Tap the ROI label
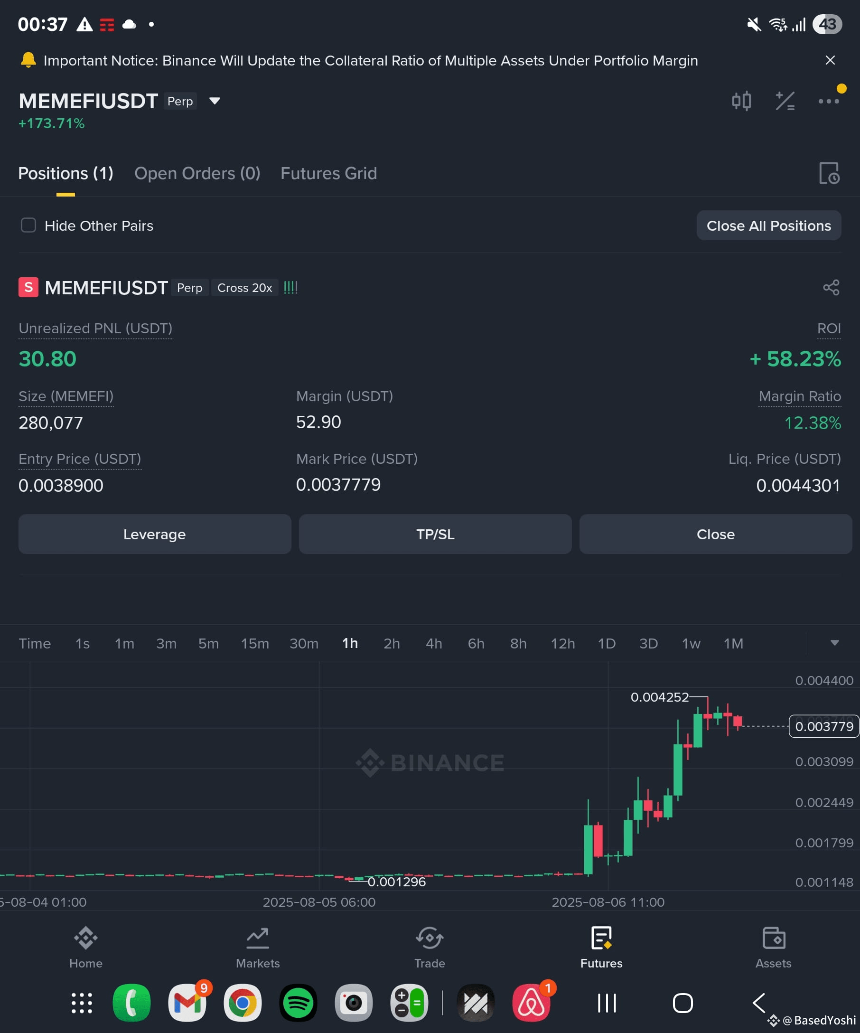The height and width of the screenshot is (1033, 860). (829, 328)
